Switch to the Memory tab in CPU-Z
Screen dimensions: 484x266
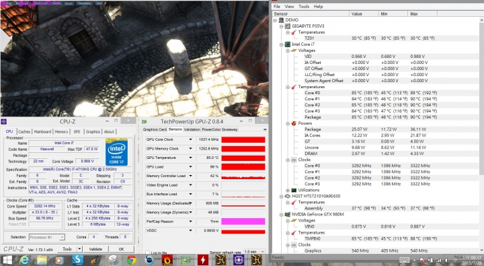click(61, 132)
